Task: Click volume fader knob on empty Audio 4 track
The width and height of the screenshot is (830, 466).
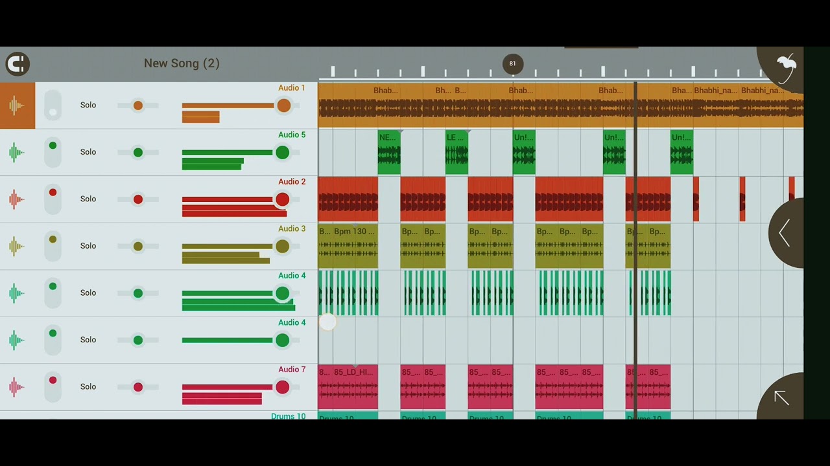Action: (282, 340)
